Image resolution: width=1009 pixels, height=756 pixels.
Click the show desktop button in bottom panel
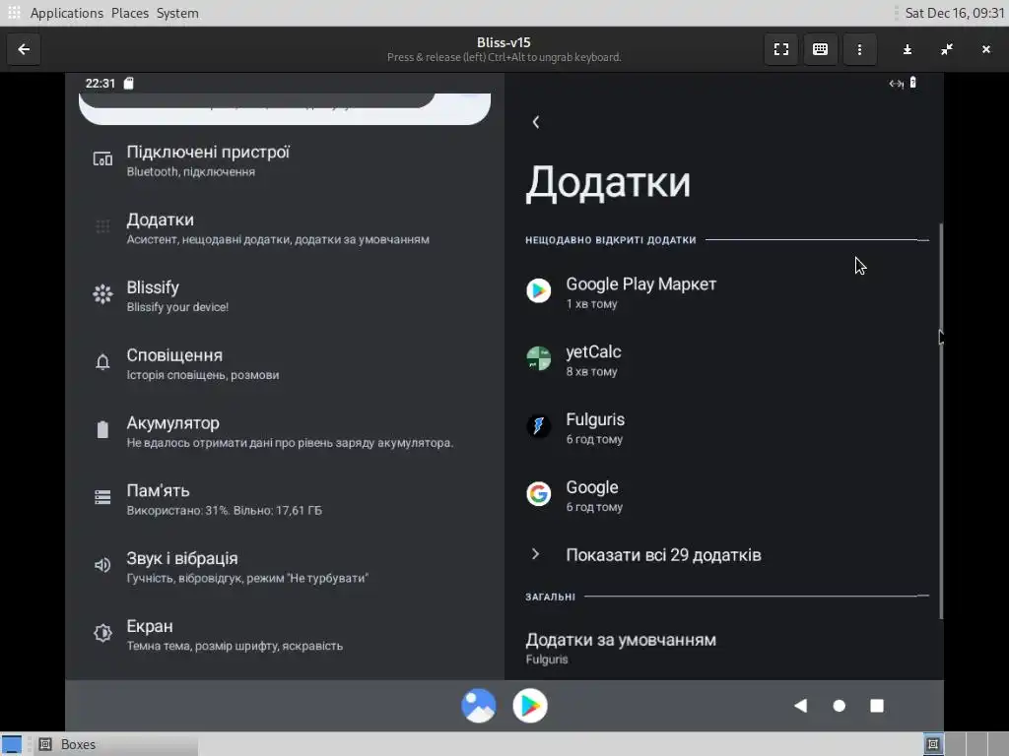pos(12,744)
